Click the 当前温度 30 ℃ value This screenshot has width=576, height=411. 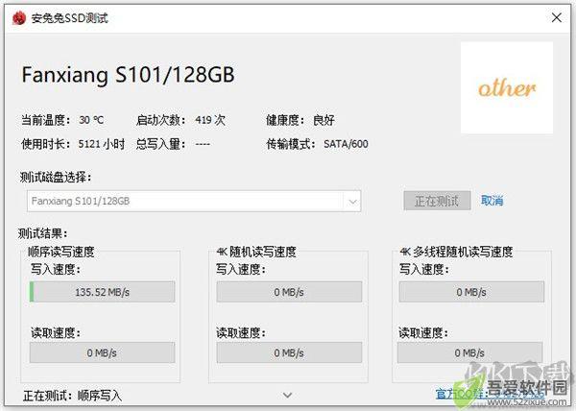tap(91, 120)
